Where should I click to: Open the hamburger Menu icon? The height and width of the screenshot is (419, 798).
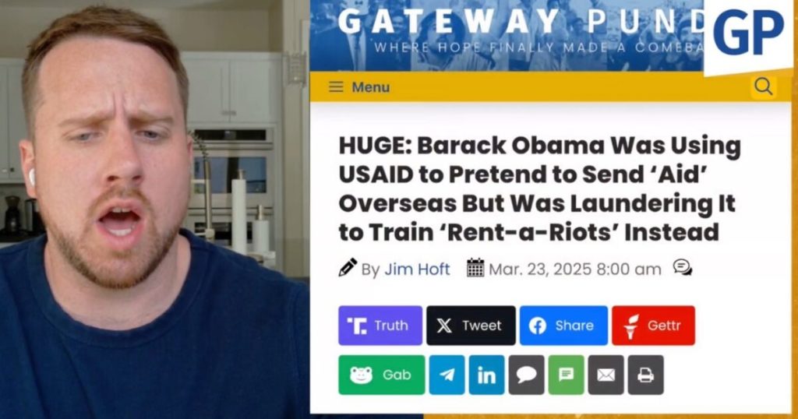pos(336,87)
